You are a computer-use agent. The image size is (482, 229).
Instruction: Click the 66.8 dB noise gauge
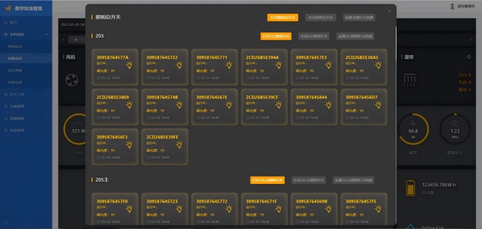tap(413, 129)
